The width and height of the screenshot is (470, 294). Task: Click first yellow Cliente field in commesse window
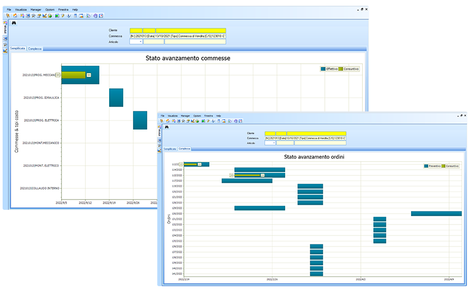point(136,30)
